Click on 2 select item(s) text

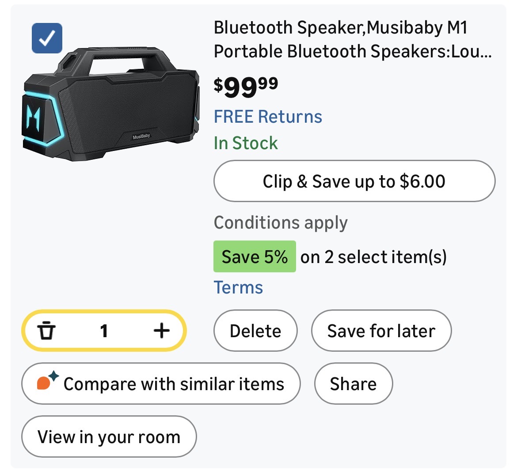tap(373, 257)
